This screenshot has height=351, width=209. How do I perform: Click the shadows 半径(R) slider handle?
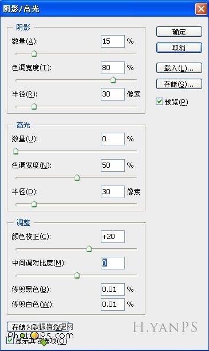point(34,106)
